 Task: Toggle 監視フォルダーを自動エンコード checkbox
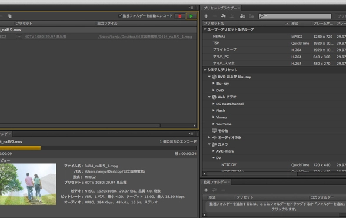[120, 16]
